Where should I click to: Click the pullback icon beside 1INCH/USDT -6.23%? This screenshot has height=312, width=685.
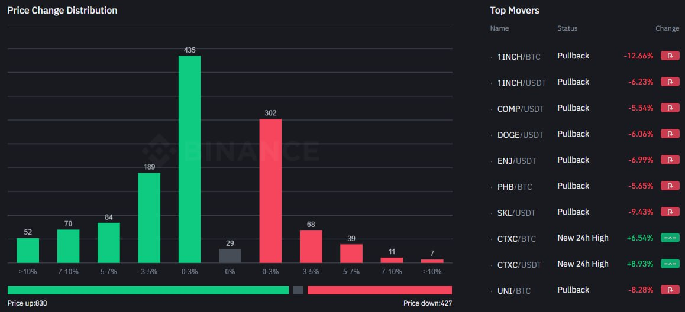[670, 82]
